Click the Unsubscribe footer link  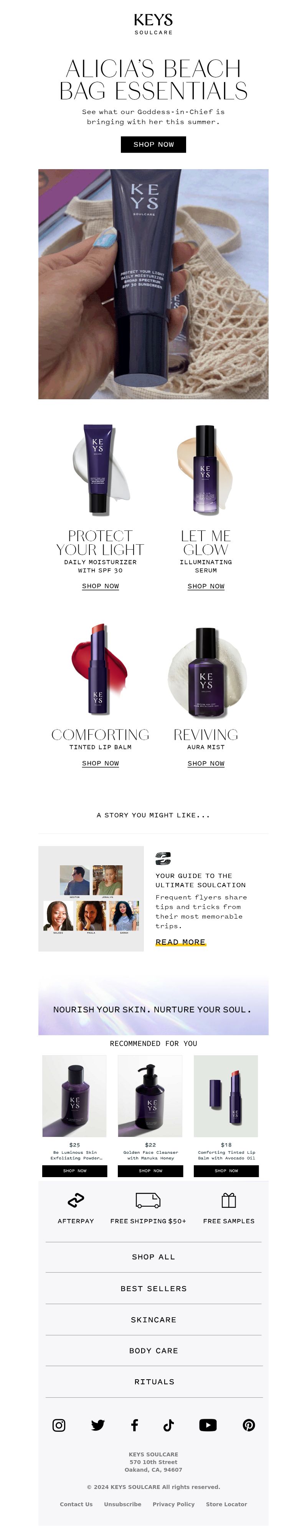[122, 1504]
